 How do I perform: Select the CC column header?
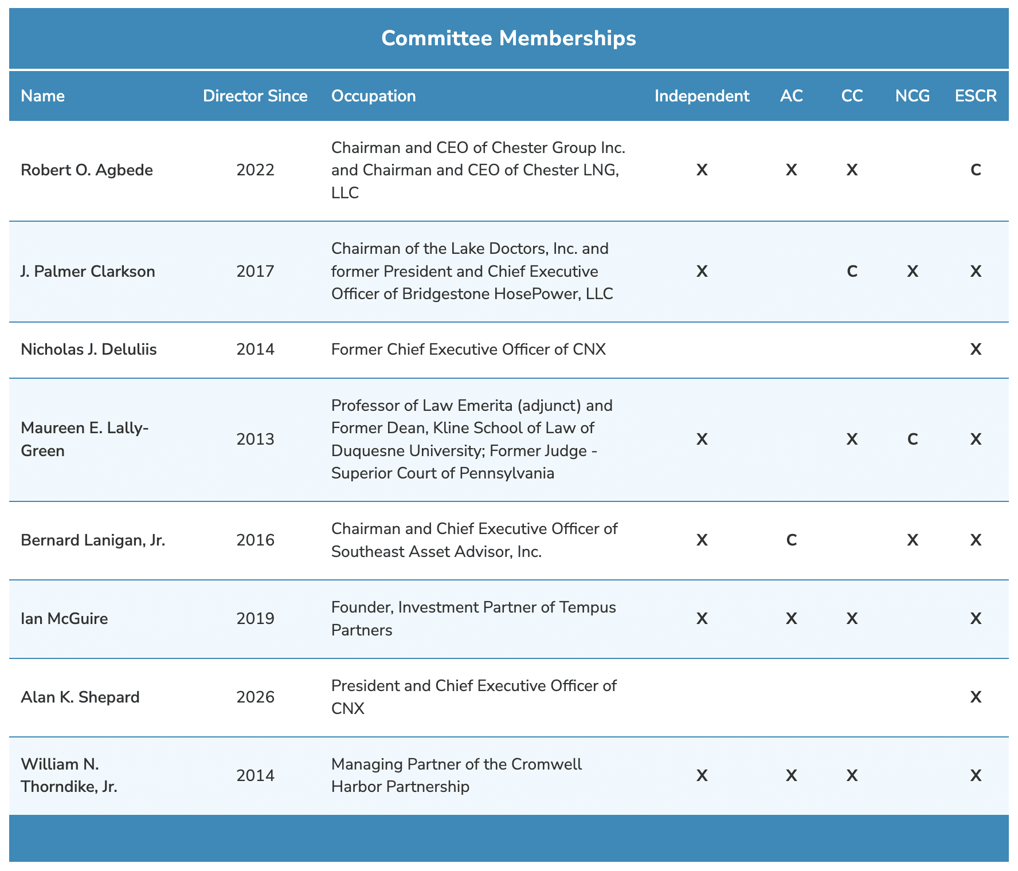[x=852, y=96]
